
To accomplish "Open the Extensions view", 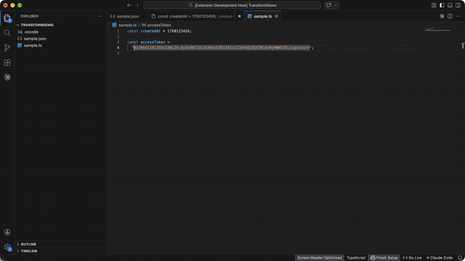I will [x=7, y=63].
